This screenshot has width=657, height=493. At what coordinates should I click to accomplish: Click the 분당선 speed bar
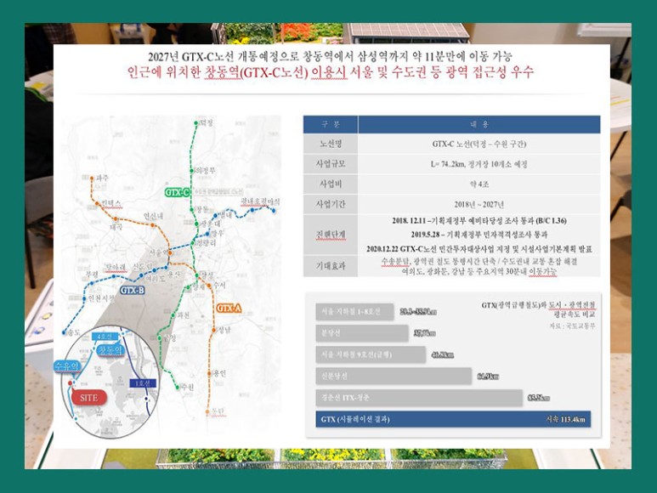point(362,333)
